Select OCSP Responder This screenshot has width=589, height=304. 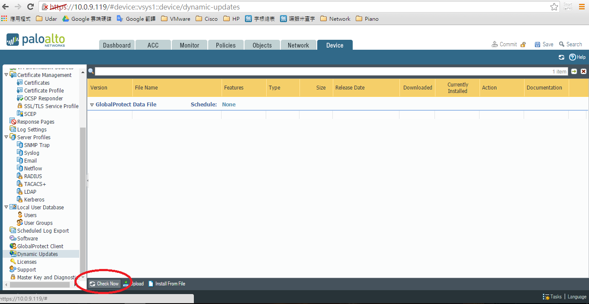43,98
